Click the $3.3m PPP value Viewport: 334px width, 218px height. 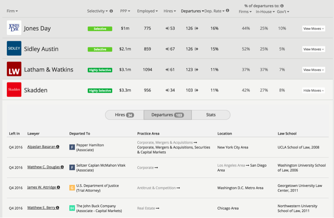click(x=125, y=90)
